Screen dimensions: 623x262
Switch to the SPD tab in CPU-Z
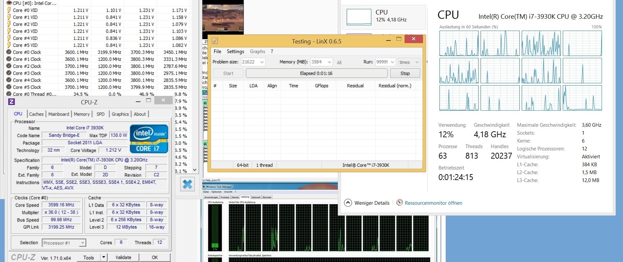point(100,114)
